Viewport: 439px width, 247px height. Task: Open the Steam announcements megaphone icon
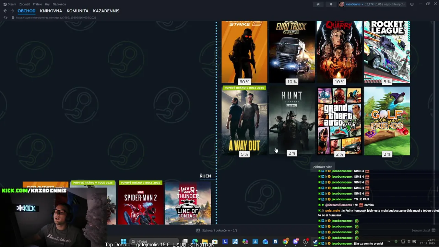pyautogui.click(x=318, y=4)
